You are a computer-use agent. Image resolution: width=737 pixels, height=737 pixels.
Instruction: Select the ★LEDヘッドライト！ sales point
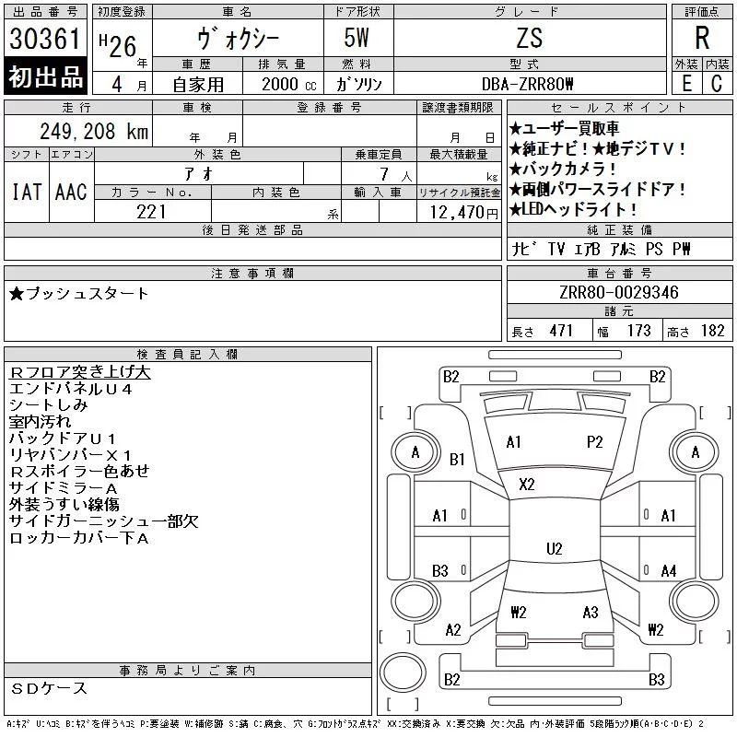[573, 209]
